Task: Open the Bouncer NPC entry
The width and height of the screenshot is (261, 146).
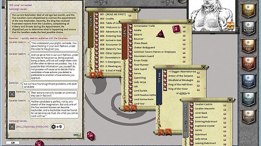Action: [x=138, y=39]
